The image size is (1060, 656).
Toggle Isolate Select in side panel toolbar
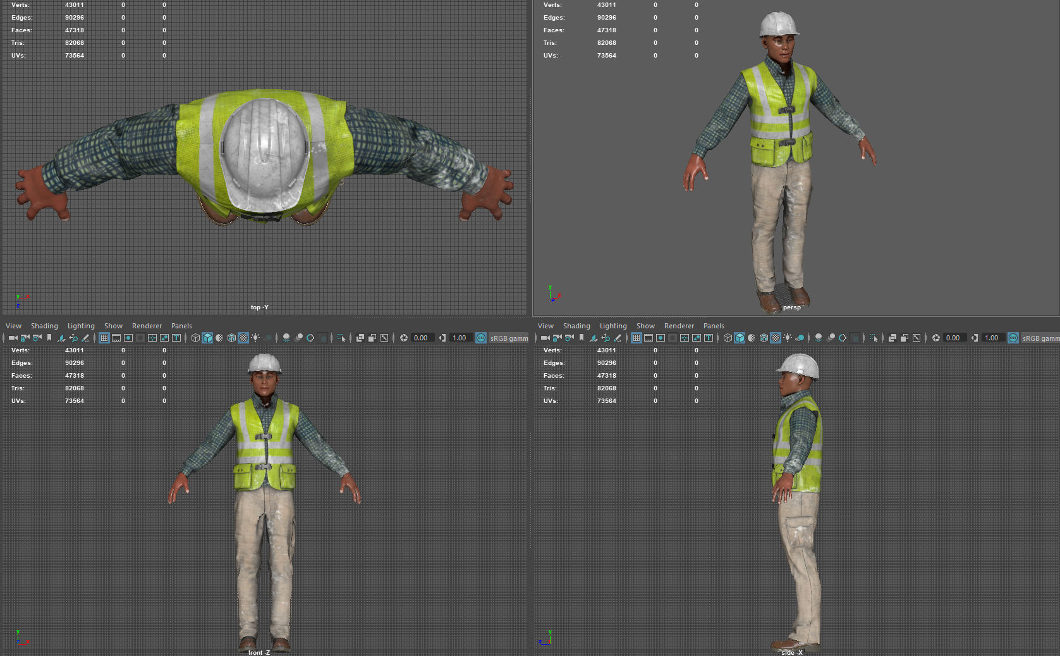(874, 338)
